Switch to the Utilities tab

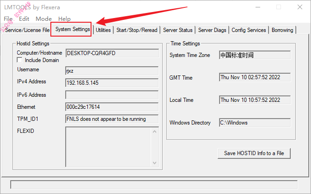(103, 30)
